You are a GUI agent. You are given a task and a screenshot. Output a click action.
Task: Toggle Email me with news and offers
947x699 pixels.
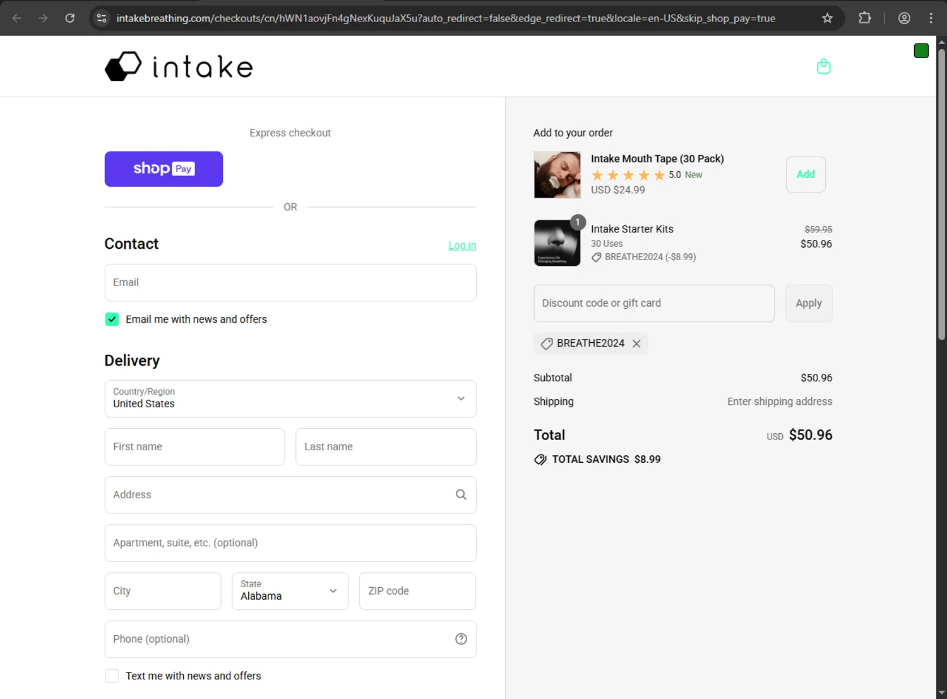pyautogui.click(x=112, y=320)
